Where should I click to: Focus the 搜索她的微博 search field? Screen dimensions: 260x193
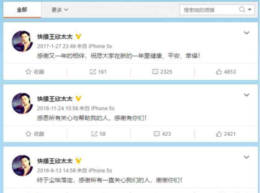point(209,10)
